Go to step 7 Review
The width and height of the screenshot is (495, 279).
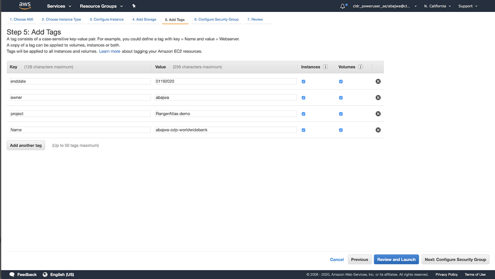click(x=255, y=19)
